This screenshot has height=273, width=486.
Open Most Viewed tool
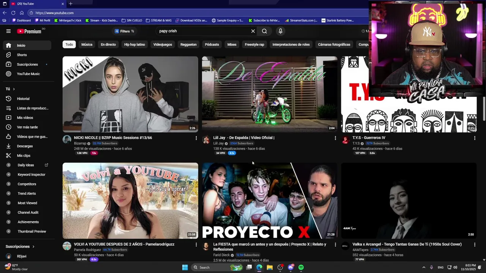pos(26,203)
